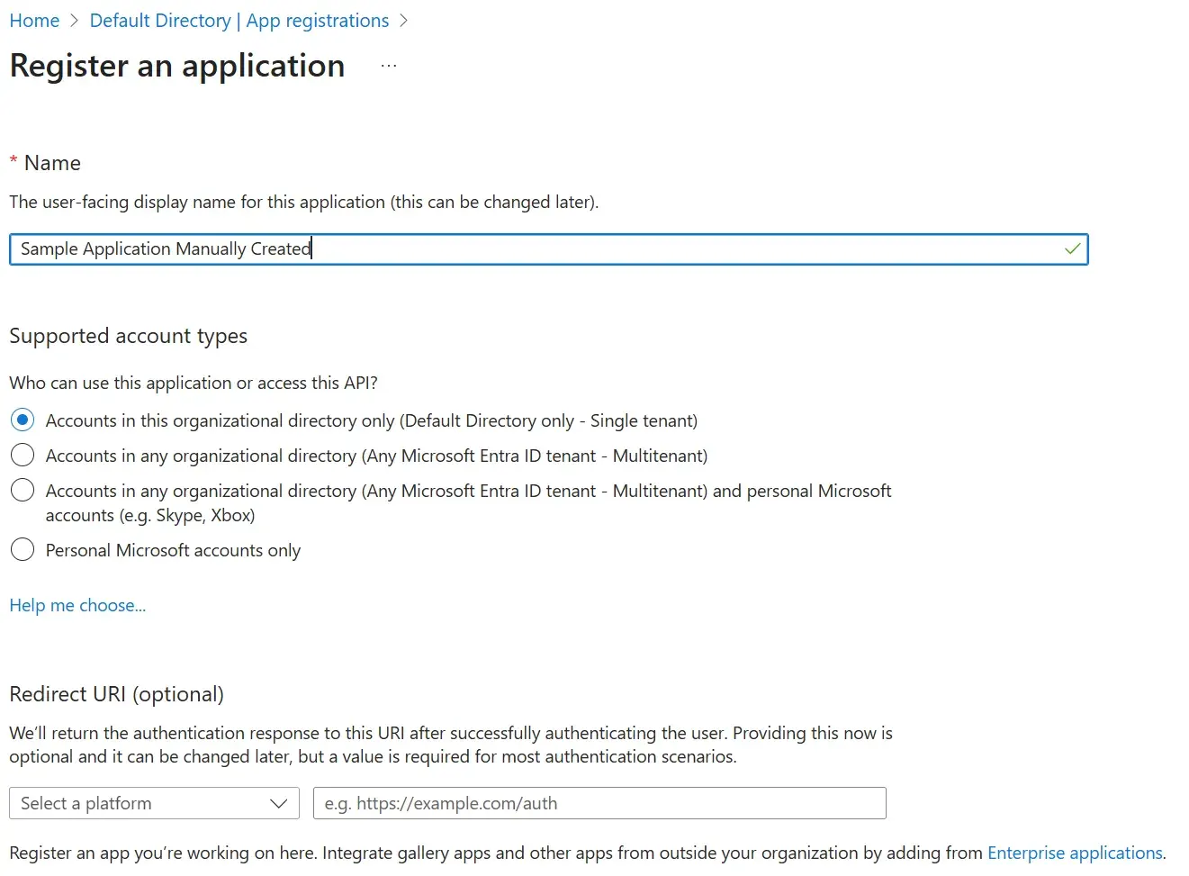The width and height of the screenshot is (1189, 876).
Task: Click the green validation checkmark in Name field
Action: [x=1072, y=249]
